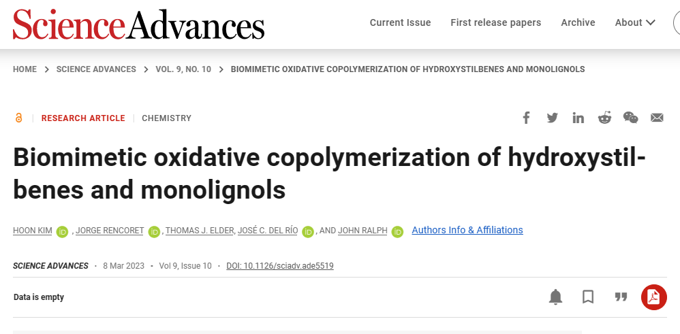Share article on Facebook
The image size is (680, 334).
[x=526, y=118]
